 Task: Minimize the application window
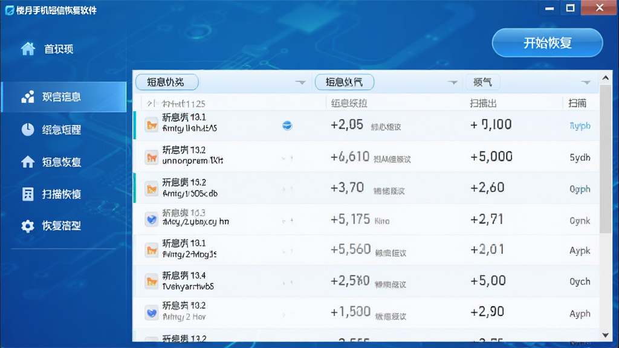[549, 8]
